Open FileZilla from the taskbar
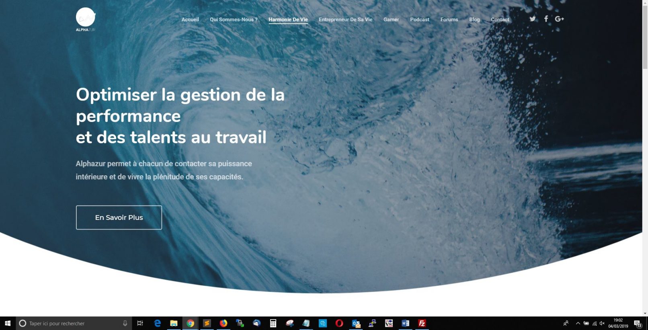This screenshot has height=330, width=648. coord(422,323)
